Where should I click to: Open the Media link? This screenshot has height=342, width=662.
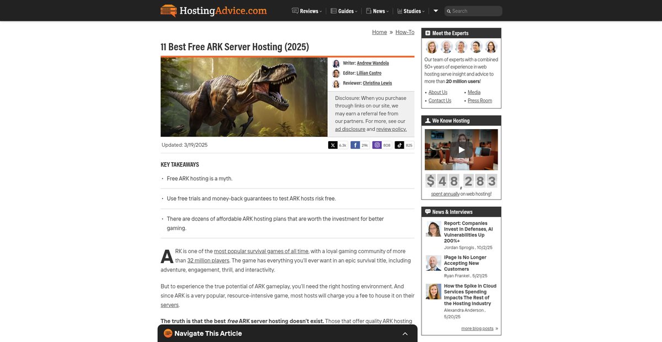click(474, 92)
